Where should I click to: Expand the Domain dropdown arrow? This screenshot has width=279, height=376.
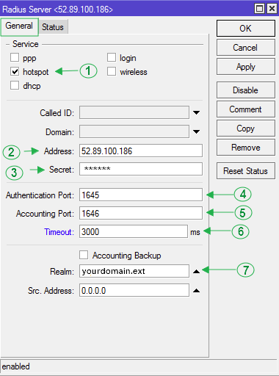196,131
